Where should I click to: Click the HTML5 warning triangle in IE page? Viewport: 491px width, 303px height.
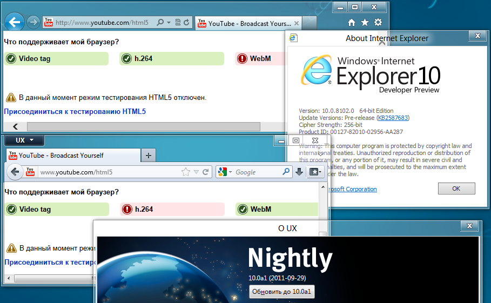coord(11,98)
